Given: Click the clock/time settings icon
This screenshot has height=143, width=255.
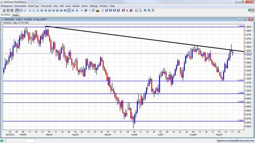Looking at the screenshot, I should pos(90,10).
